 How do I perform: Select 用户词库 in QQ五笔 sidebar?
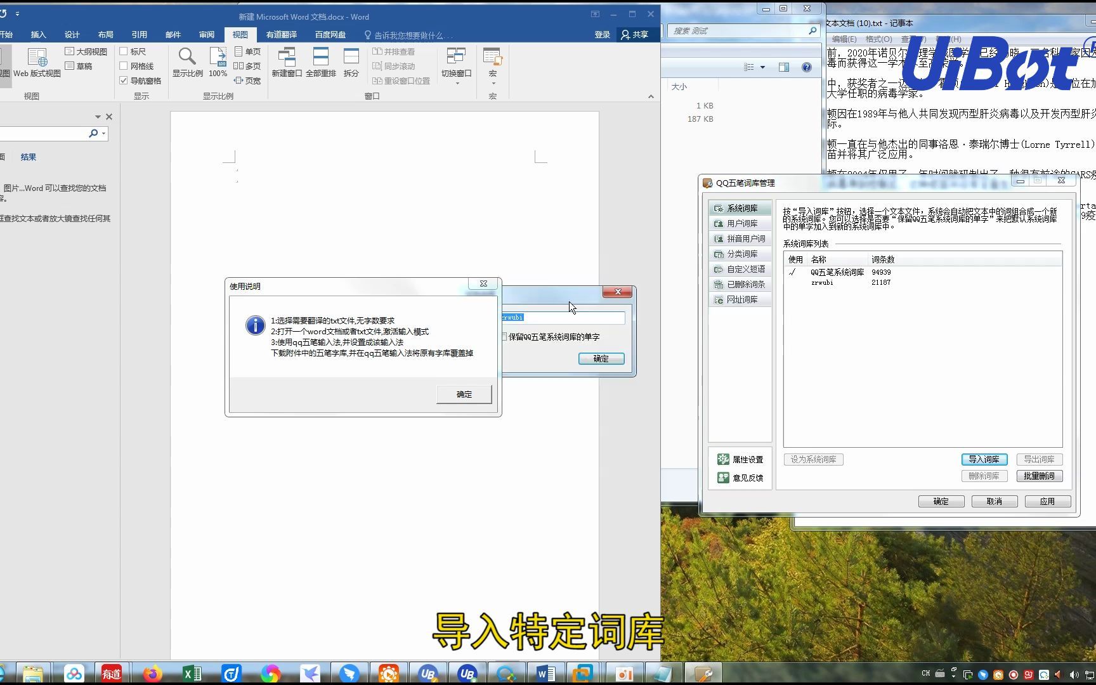tap(740, 223)
